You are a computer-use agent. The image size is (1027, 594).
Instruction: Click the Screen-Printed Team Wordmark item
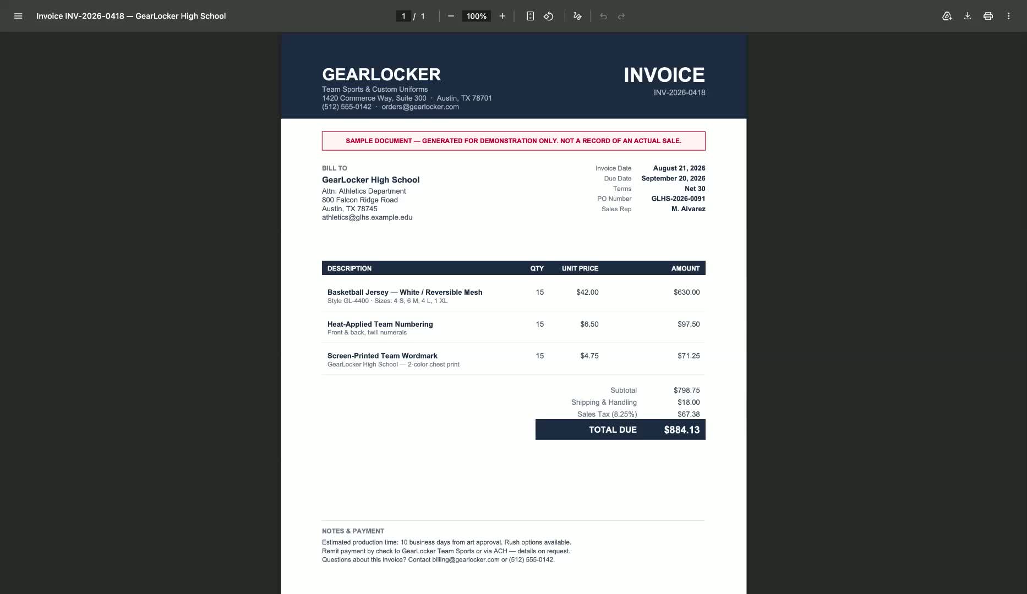(x=382, y=356)
